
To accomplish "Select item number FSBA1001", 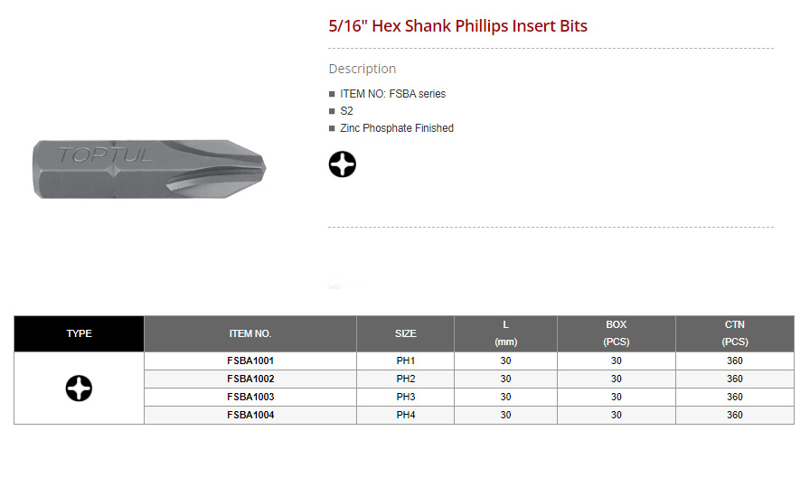I will tap(250, 361).
